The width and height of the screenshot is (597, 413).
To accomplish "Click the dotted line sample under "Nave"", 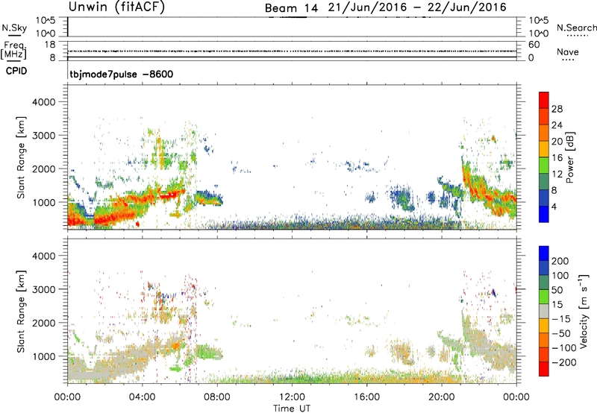I will [568, 60].
